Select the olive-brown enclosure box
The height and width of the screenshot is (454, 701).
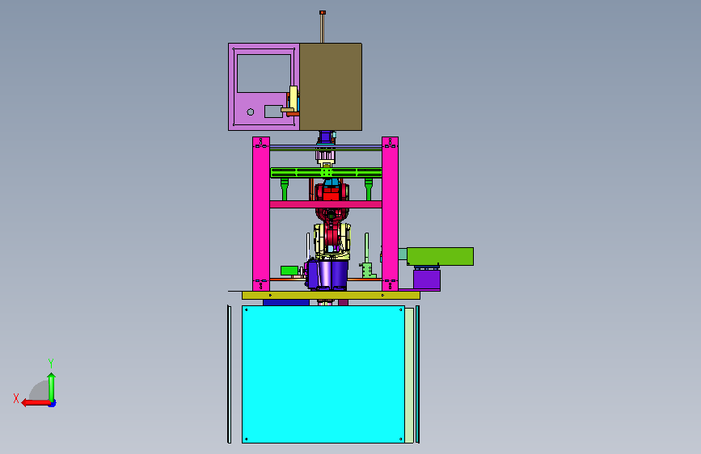point(331,86)
